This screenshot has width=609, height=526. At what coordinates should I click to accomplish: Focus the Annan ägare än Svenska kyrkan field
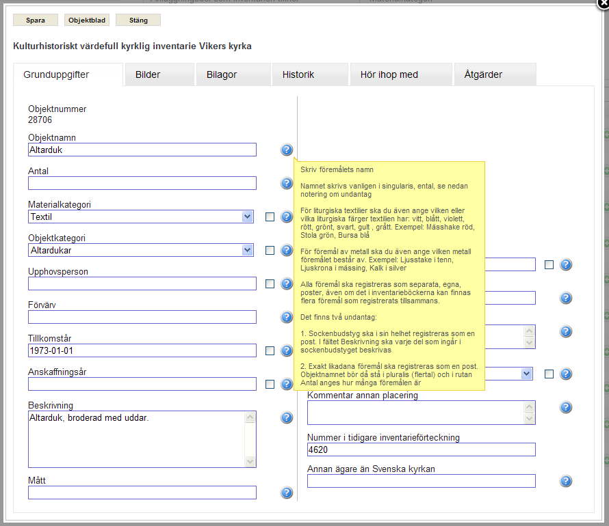(422, 481)
